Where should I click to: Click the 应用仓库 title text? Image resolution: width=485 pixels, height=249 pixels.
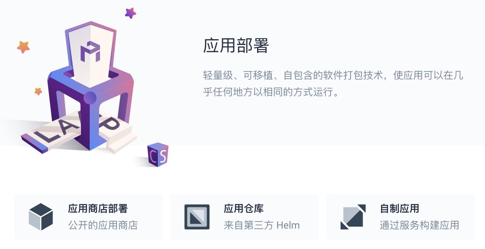click(x=244, y=209)
